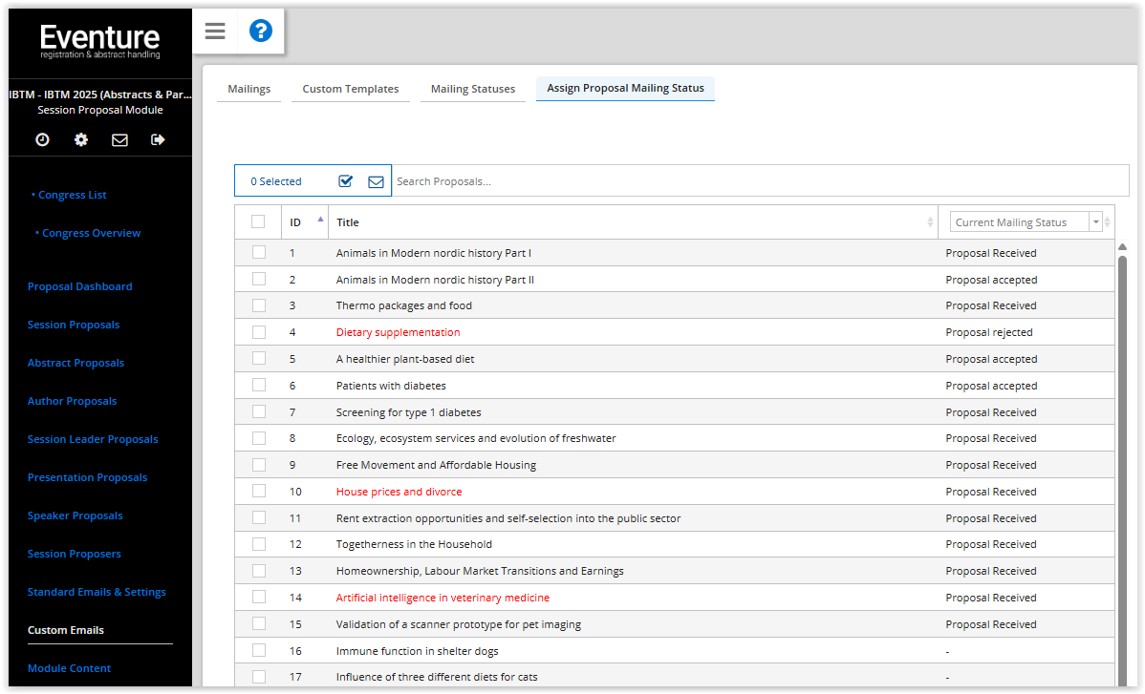The image size is (1145, 694).
Task: Click the logout arrow icon in sidebar
Action: [x=158, y=139]
